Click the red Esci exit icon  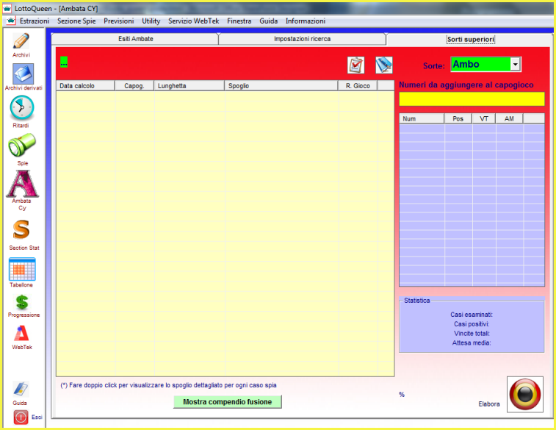21,418
